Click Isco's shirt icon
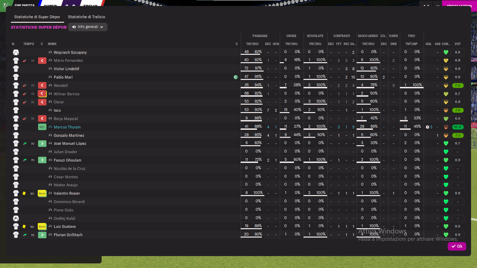The height and width of the screenshot is (268, 477). [x=16, y=111]
